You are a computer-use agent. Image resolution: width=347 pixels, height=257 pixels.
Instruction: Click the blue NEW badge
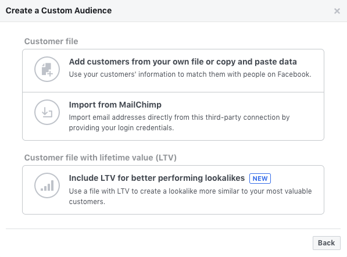(x=260, y=179)
